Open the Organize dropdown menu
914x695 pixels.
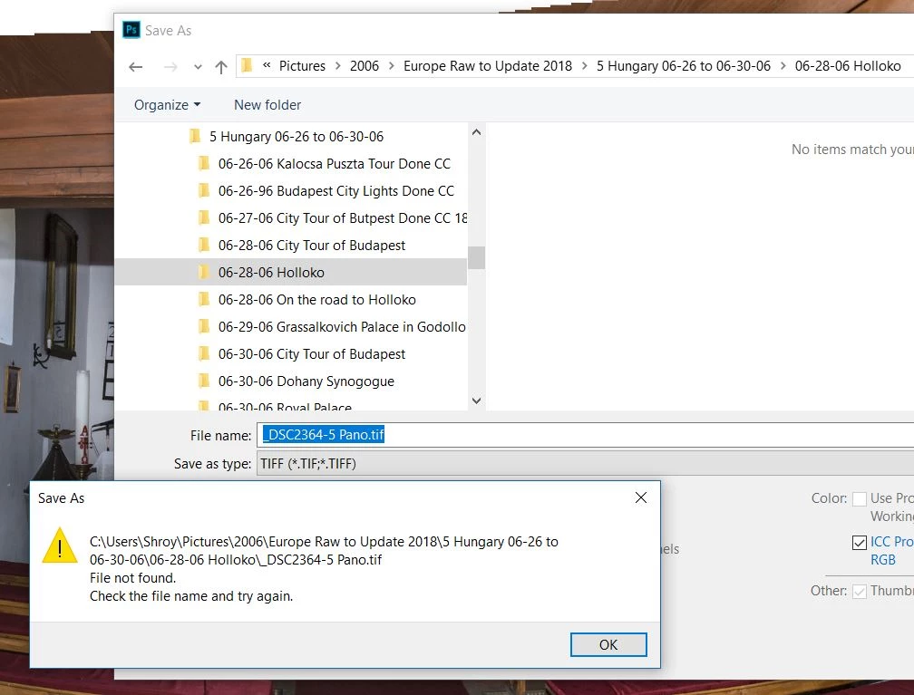(x=167, y=105)
